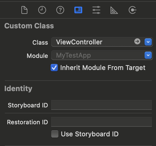
Task: Expand the Class dropdown arrow
Action: tap(148, 42)
